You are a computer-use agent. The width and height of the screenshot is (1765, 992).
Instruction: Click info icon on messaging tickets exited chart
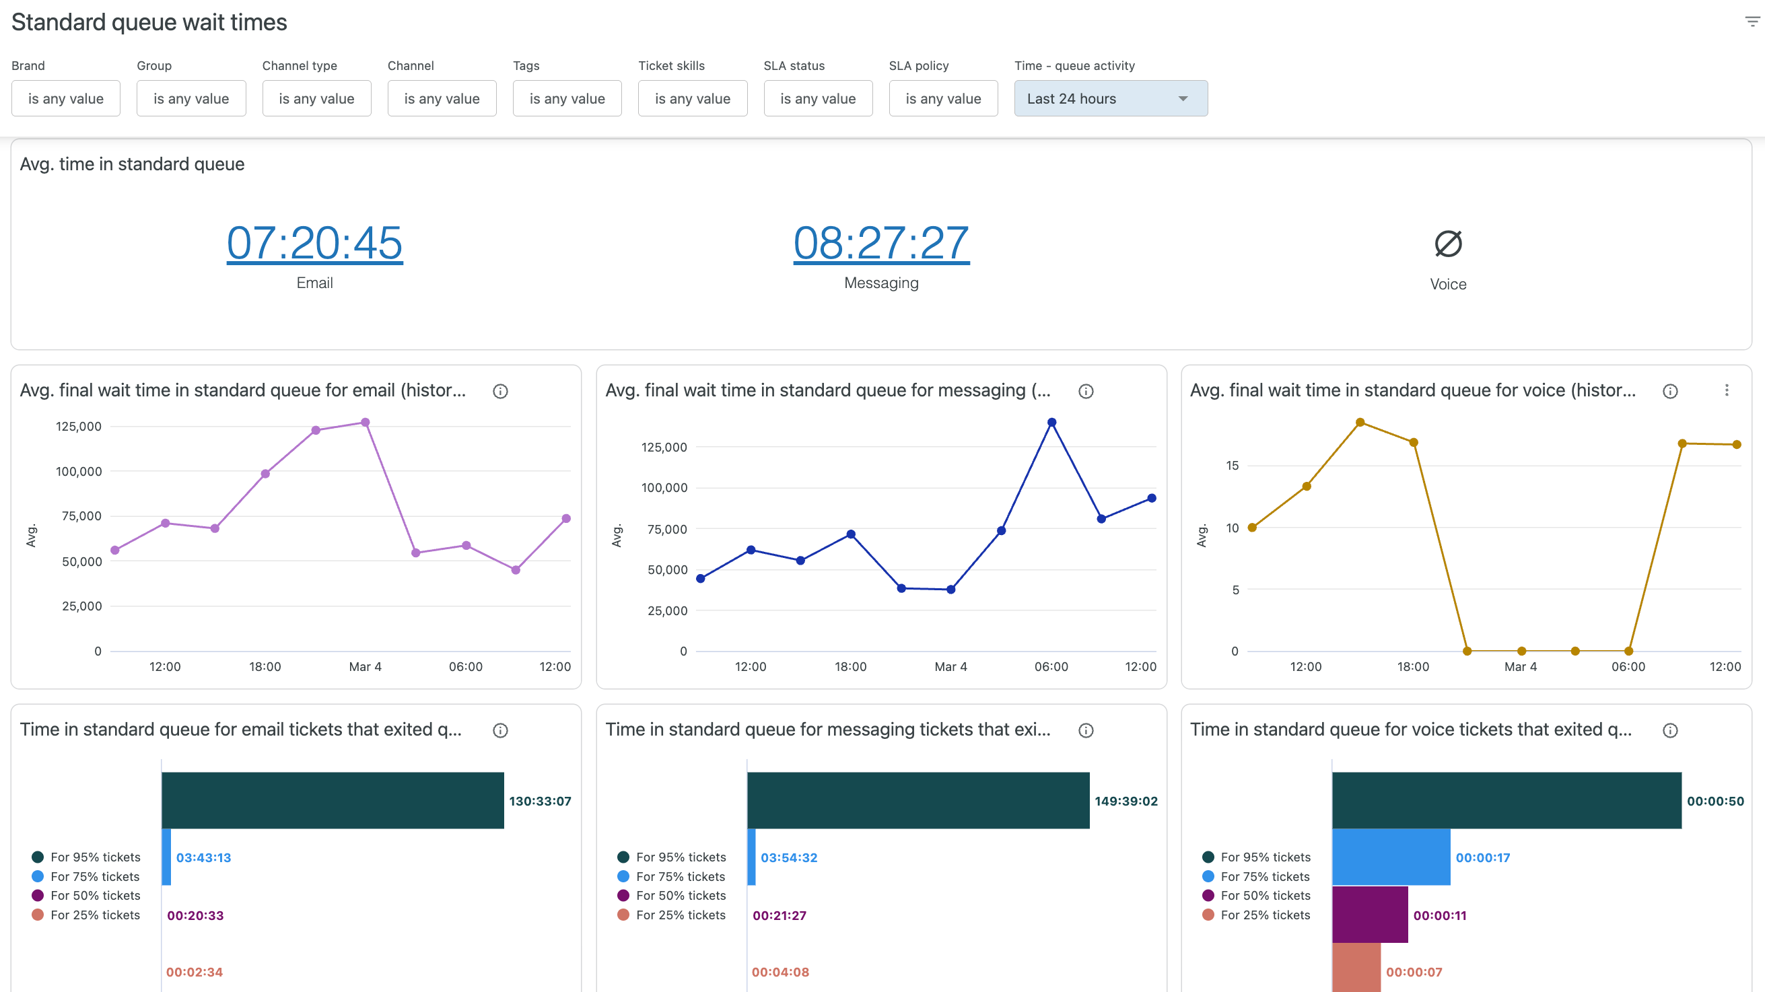click(1085, 730)
